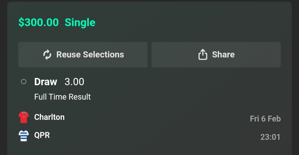Tap the 3.00 odds value
The image size is (299, 155).
point(74,82)
